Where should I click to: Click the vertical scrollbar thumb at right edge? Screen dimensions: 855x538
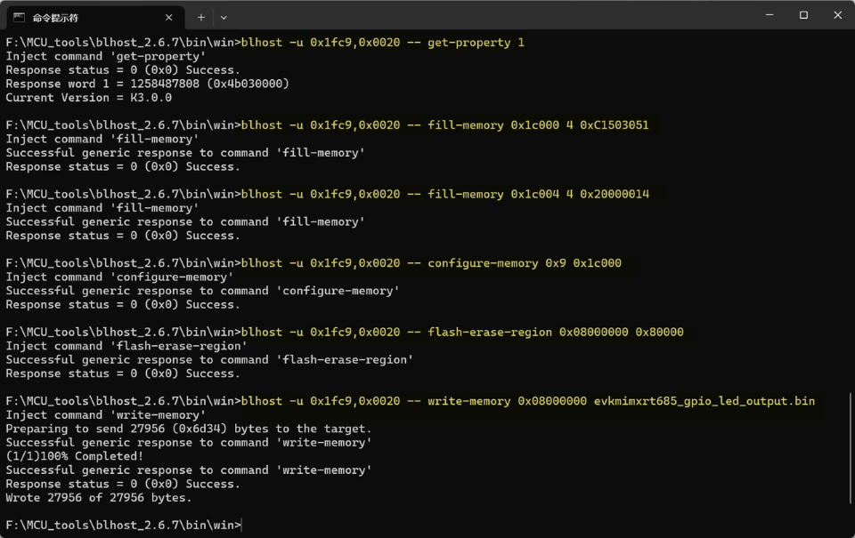coord(850,448)
